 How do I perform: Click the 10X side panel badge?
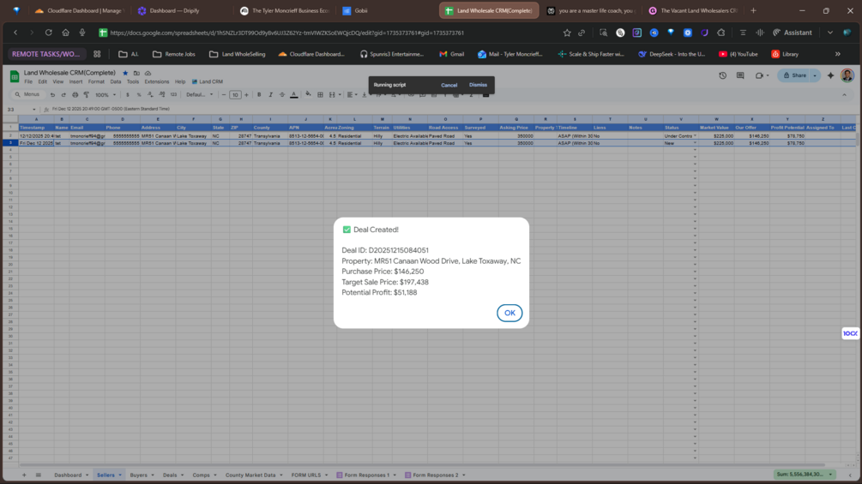coord(850,333)
